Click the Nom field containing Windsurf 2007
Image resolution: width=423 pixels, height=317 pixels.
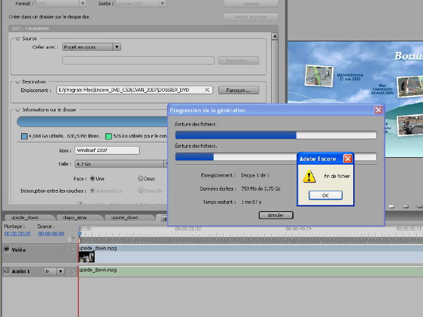point(107,150)
